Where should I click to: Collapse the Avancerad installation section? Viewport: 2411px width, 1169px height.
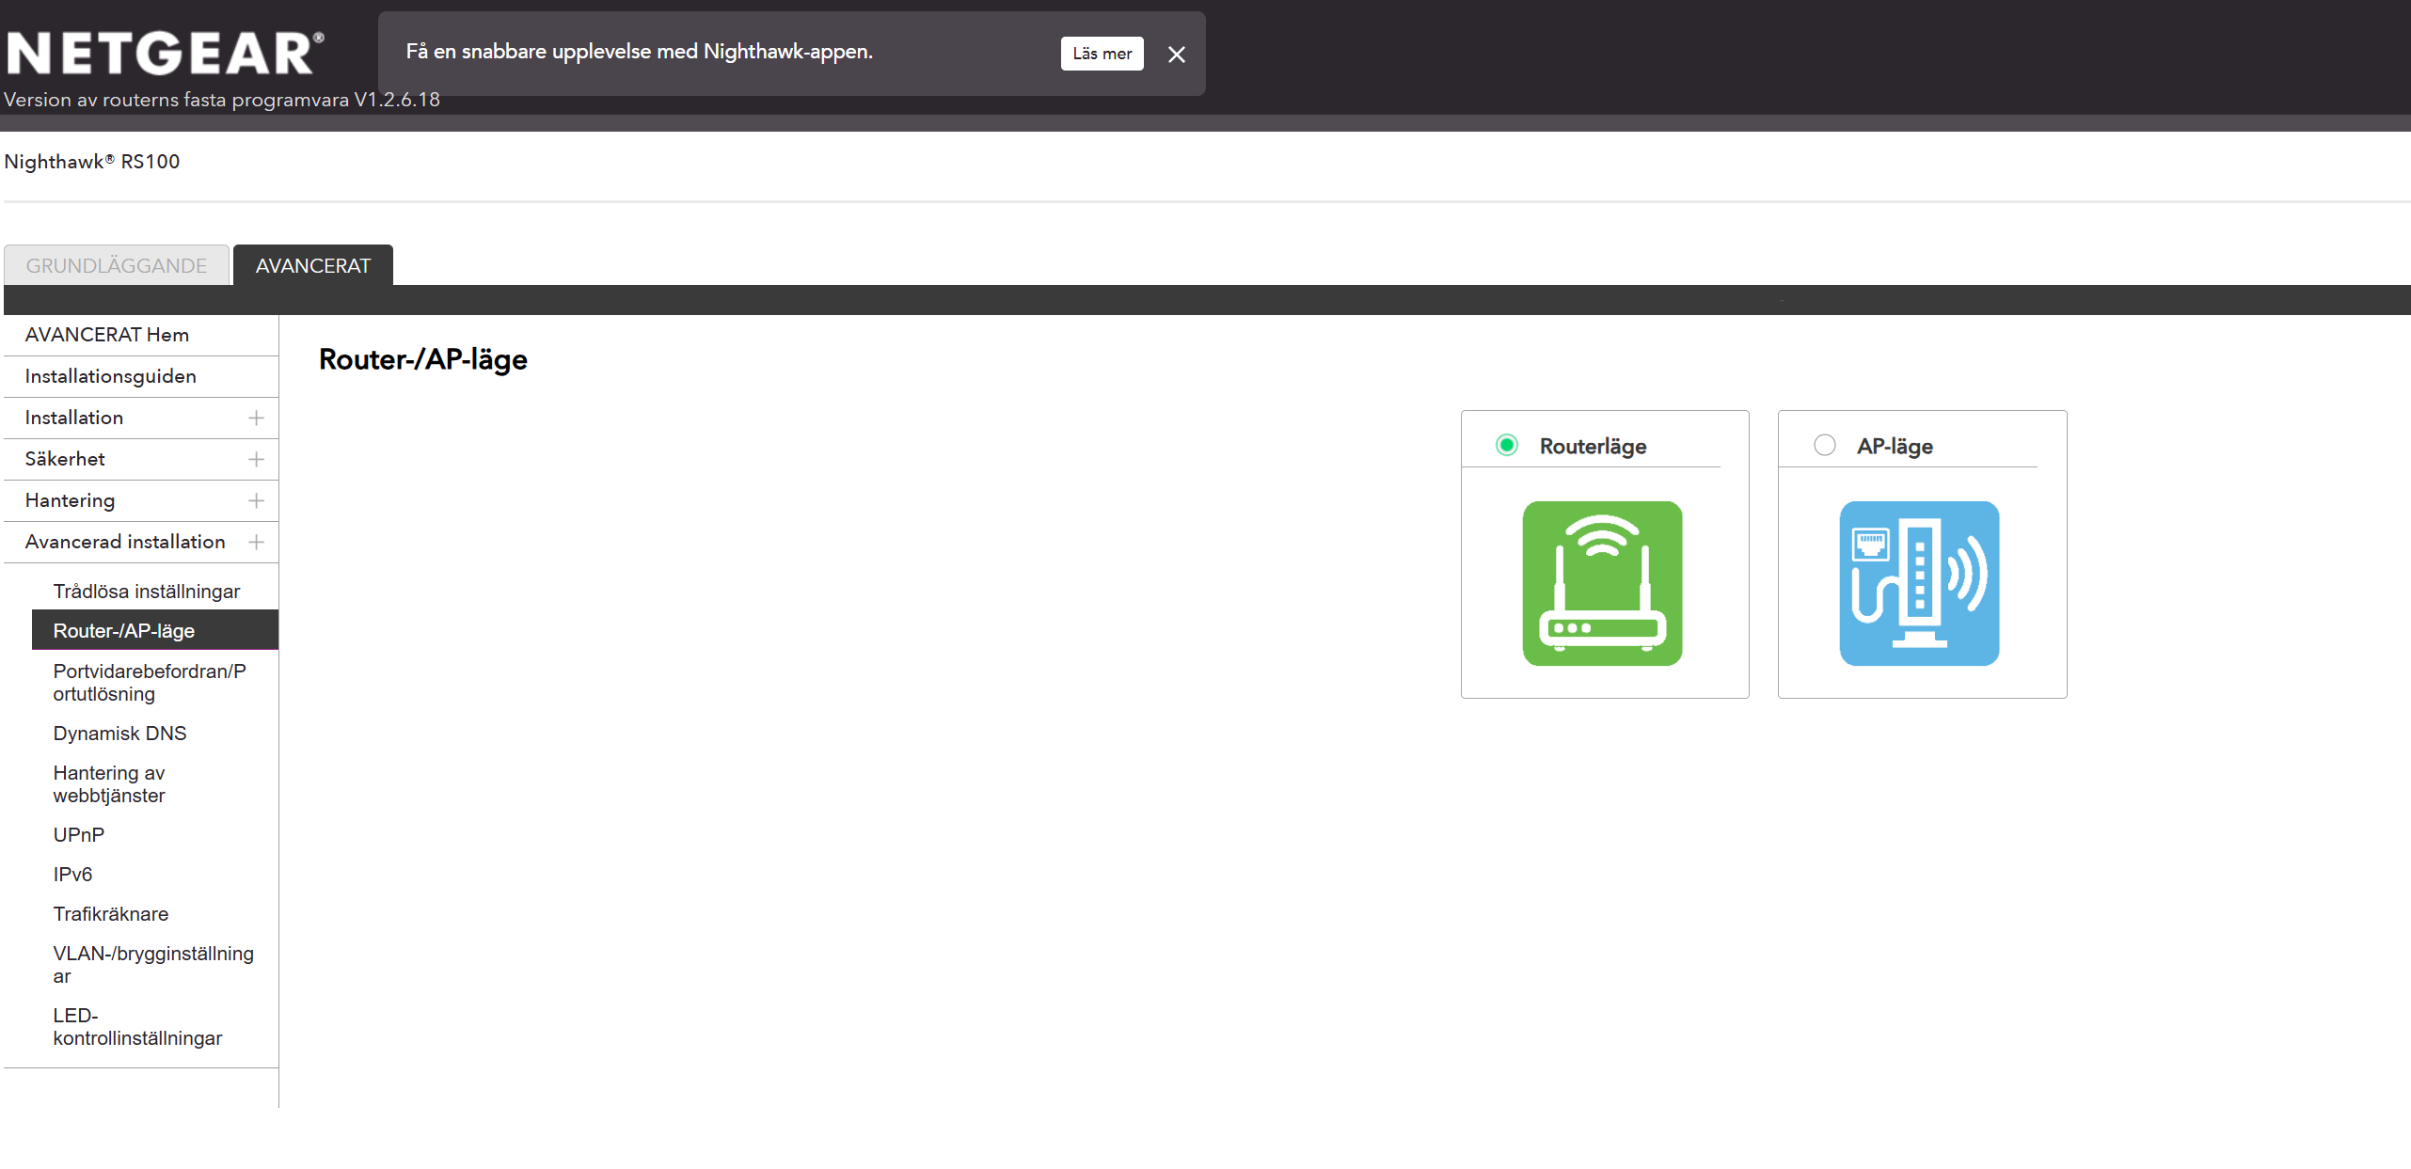[x=256, y=542]
